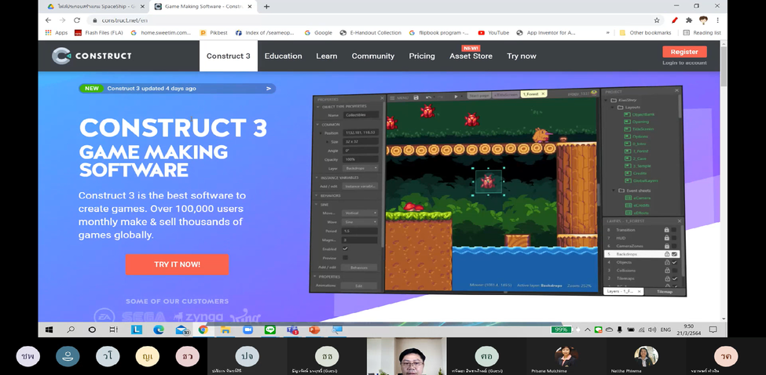Open the Apps bookmark shortcut
This screenshot has height=375, width=766.
coord(57,33)
